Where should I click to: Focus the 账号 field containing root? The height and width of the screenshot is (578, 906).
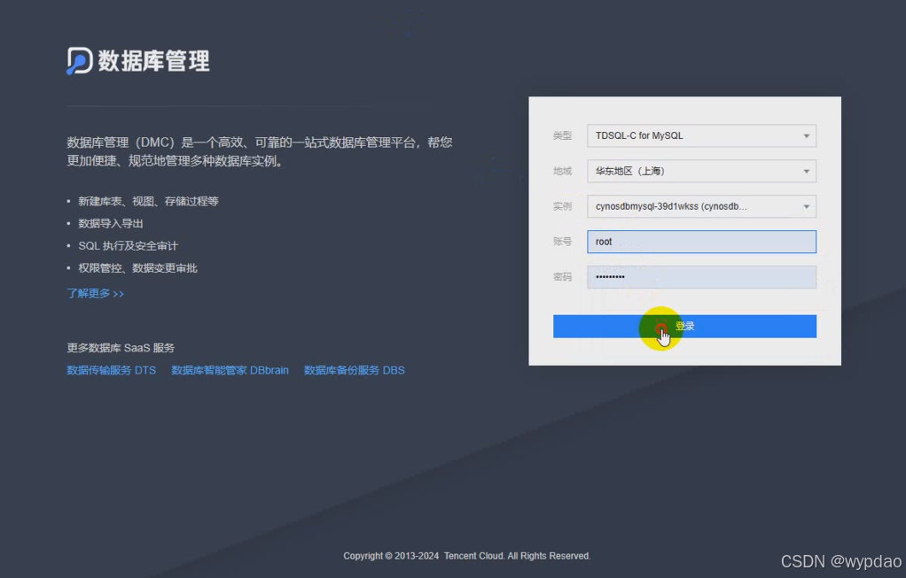coord(701,242)
